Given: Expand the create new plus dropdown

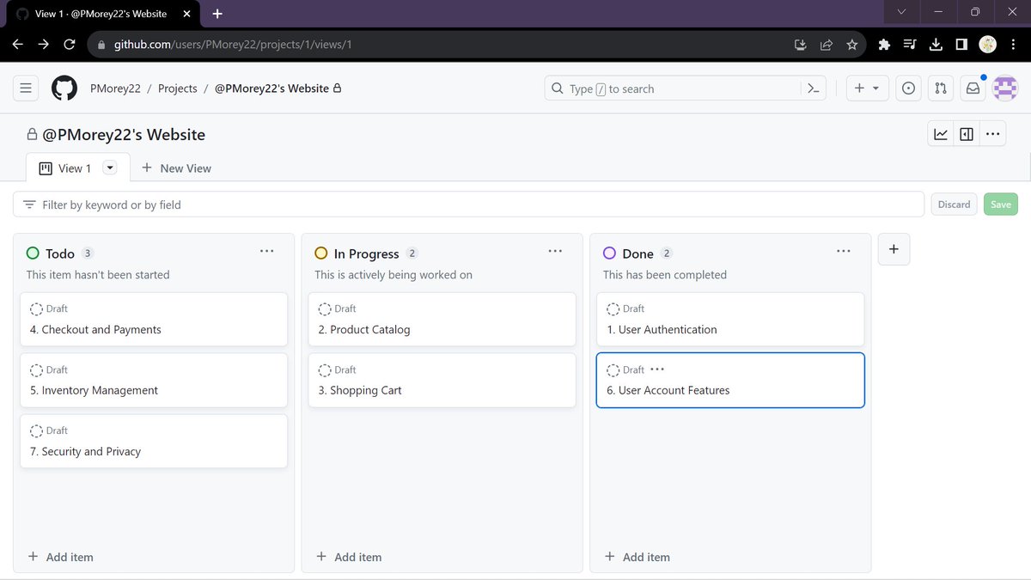Looking at the screenshot, I should 868,89.
